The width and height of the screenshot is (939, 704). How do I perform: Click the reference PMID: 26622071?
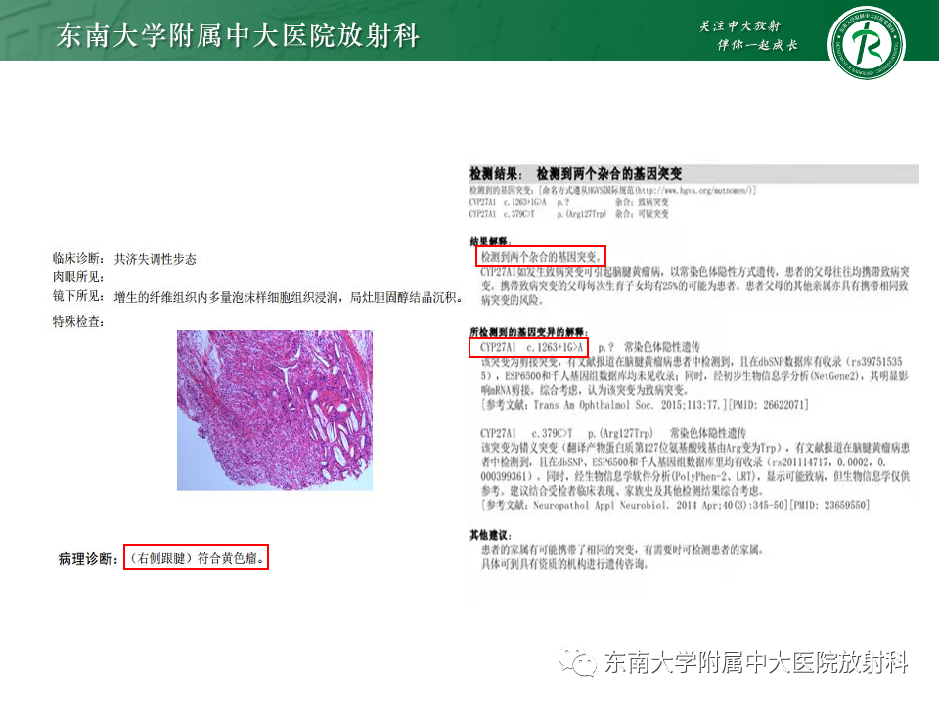click(x=771, y=405)
